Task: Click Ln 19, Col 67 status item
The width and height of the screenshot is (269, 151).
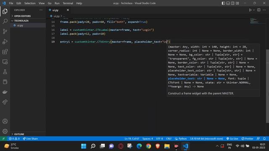Action: (132, 139)
